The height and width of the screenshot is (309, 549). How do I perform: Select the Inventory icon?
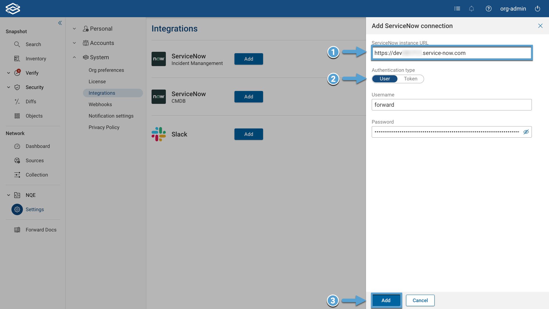[x=17, y=59]
